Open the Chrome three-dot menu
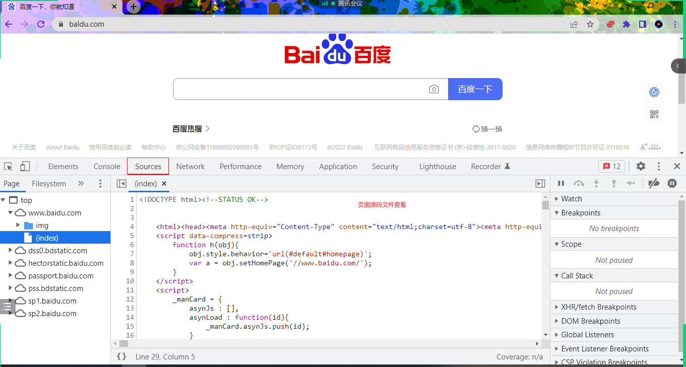Image resolution: width=686 pixels, height=367 pixels. [675, 24]
